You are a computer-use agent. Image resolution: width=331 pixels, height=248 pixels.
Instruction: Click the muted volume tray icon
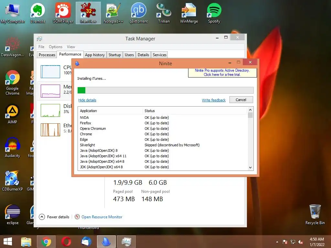pyautogui.click(x=301, y=242)
